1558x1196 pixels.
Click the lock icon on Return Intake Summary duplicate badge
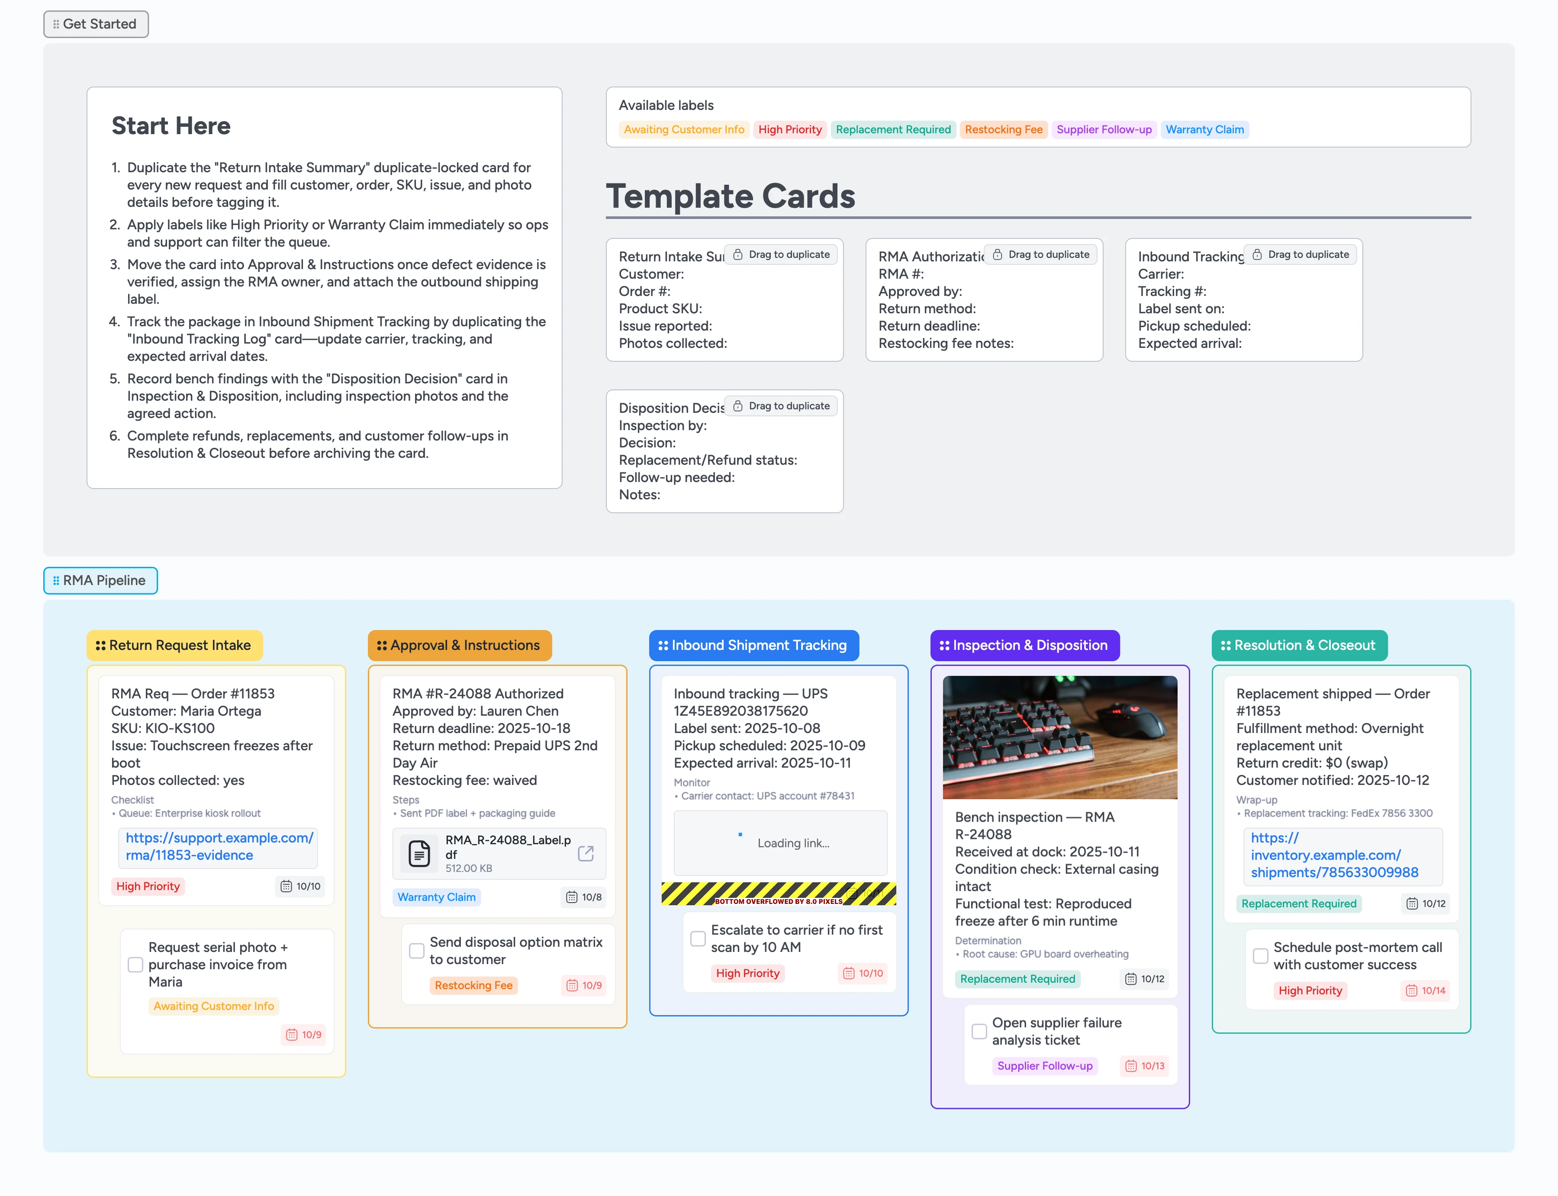tap(738, 254)
